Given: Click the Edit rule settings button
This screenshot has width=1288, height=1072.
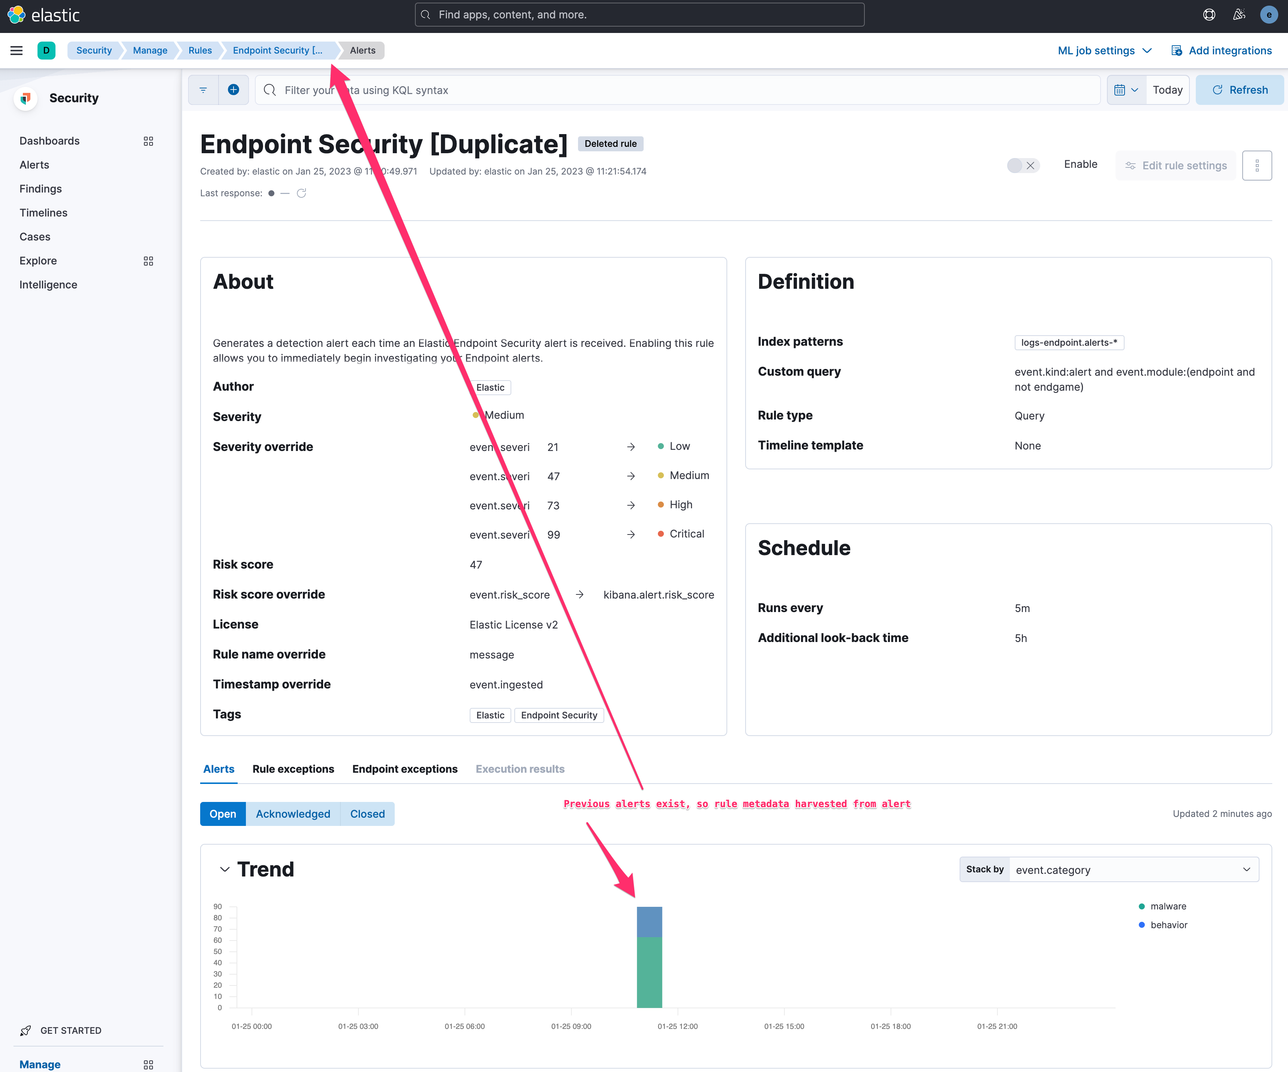Looking at the screenshot, I should [1175, 165].
